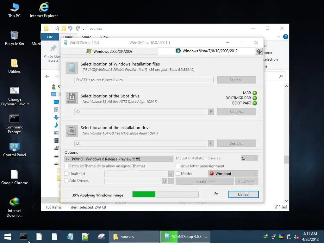This screenshot has height=243, width=324.
Task: Click the Boot drive floppy icon
Action: coord(72,98)
